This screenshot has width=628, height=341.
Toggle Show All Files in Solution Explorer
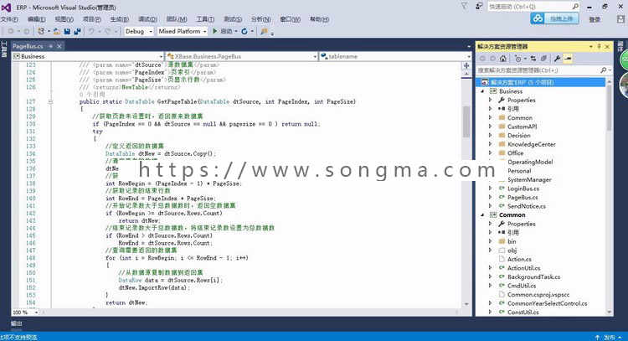pyautogui.click(x=543, y=59)
